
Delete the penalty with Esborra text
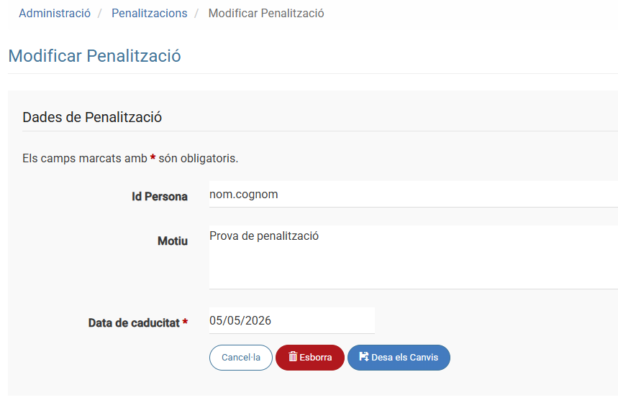coord(316,357)
